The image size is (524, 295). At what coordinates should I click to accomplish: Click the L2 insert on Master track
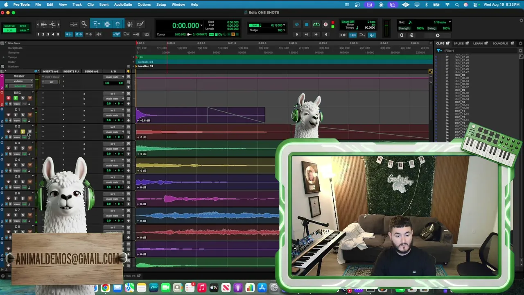52,82
